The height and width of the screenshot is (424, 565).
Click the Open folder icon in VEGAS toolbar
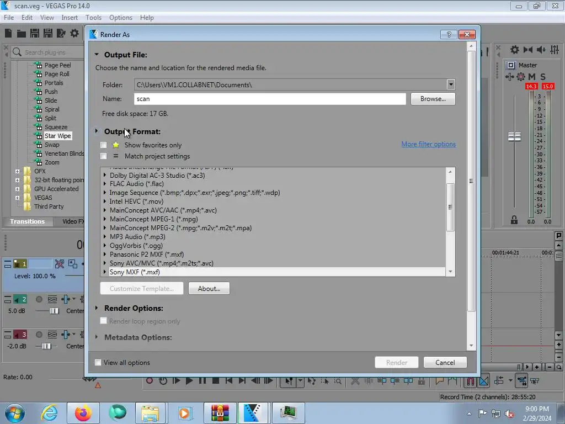tap(22, 34)
